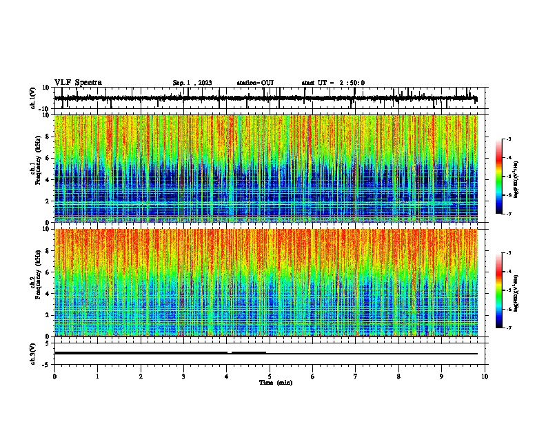Click the time axis tick label "9"

click(x=441, y=376)
